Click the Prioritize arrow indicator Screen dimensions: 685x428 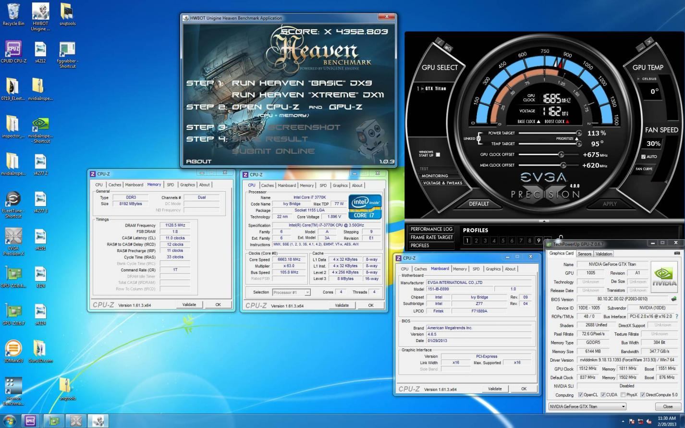click(576, 138)
